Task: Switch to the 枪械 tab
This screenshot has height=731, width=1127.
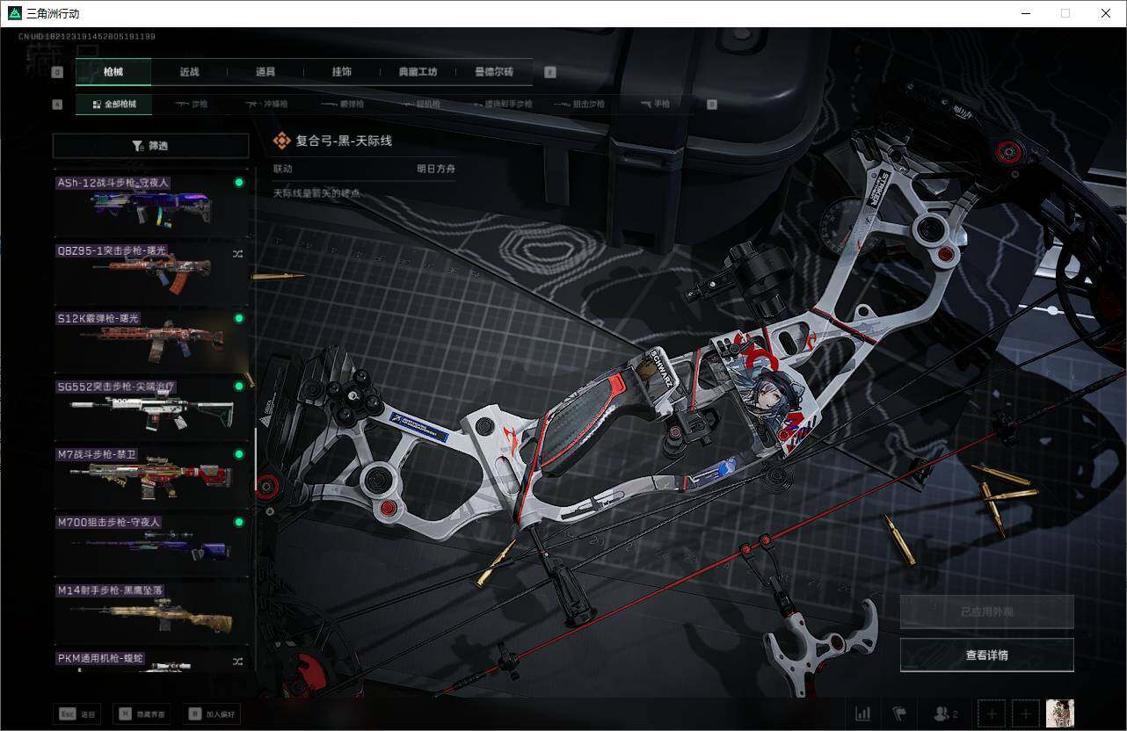Action: pyautogui.click(x=113, y=72)
